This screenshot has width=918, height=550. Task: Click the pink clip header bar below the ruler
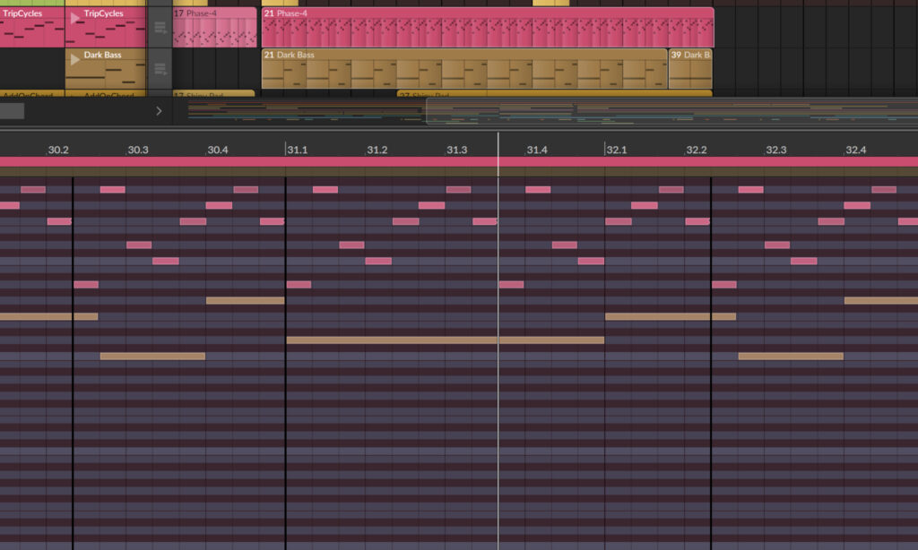(x=459, y=162)
